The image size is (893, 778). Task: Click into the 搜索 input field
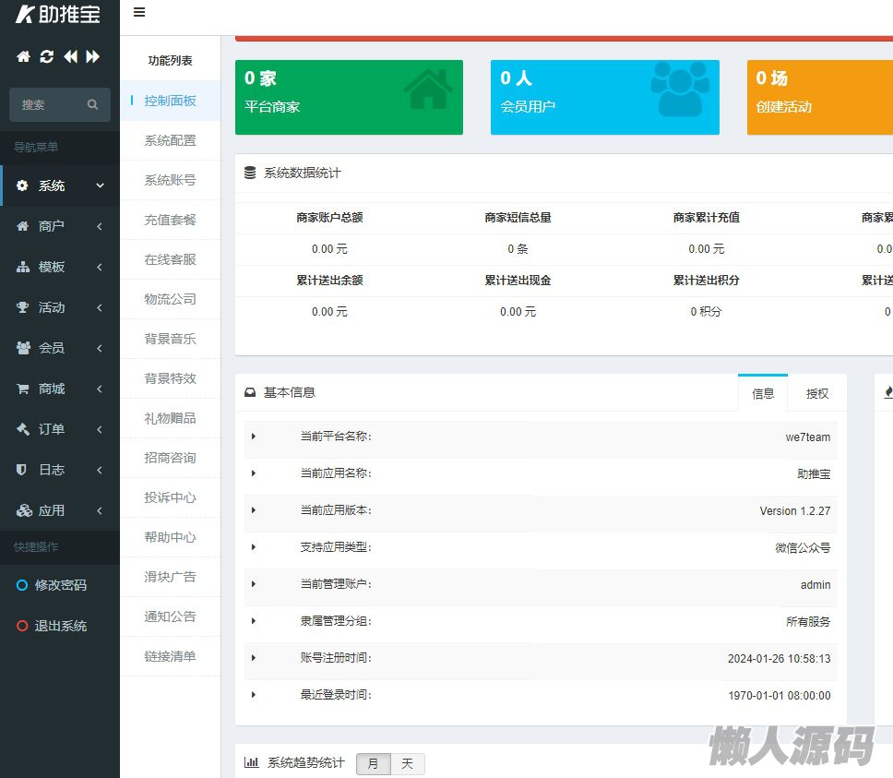[x=48, y=105]
